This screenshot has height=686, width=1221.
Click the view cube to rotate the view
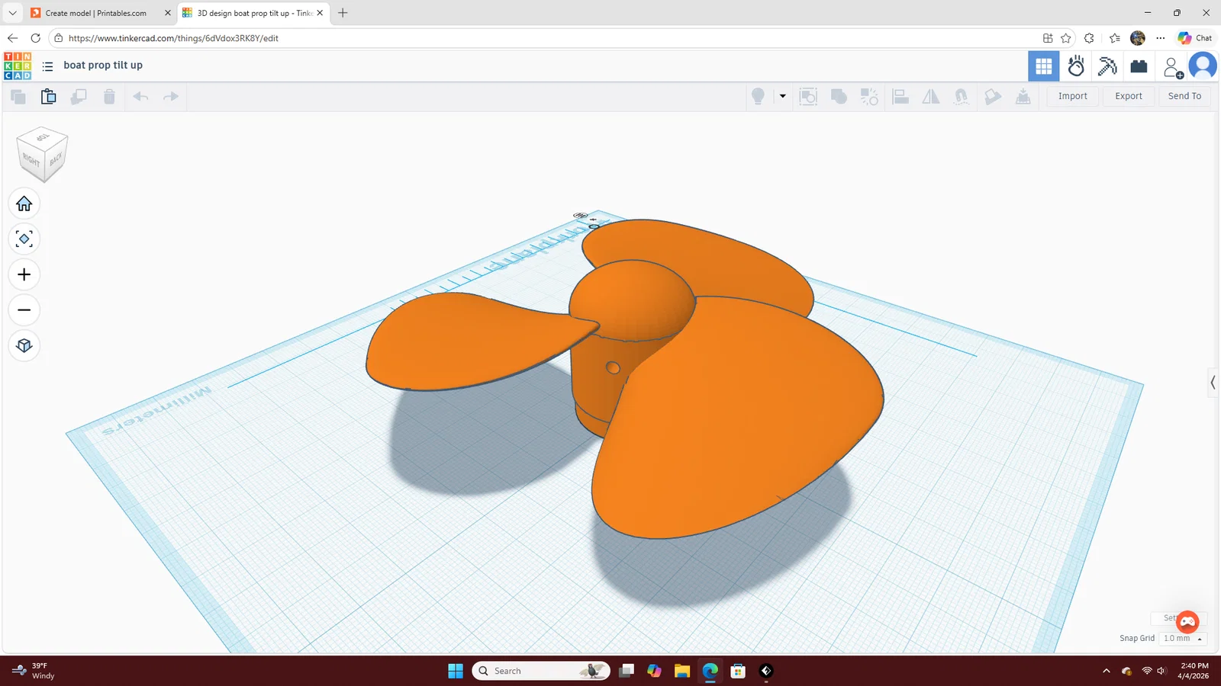point(43,154)
